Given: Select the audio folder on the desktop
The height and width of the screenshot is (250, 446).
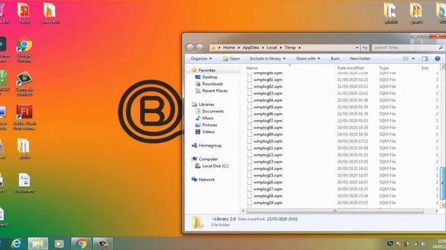Looking at the screenshot, I should point(24,148).
